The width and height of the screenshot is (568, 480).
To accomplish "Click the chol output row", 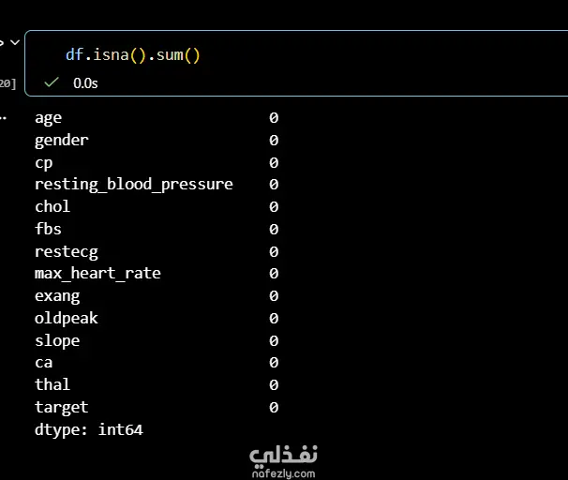I will coord(157,207).
